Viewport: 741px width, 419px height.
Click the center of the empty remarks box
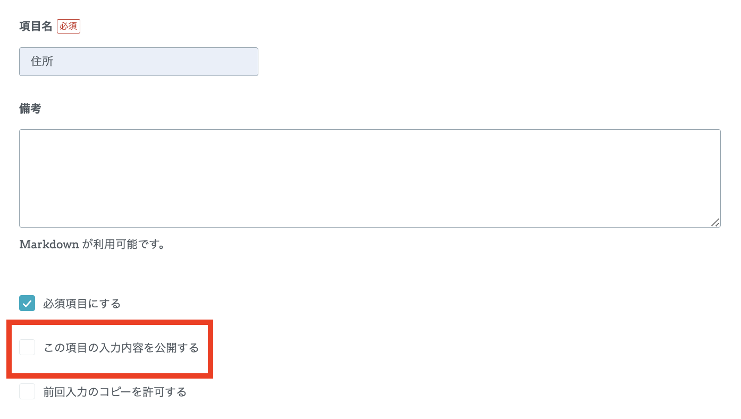tap(369, 178)
